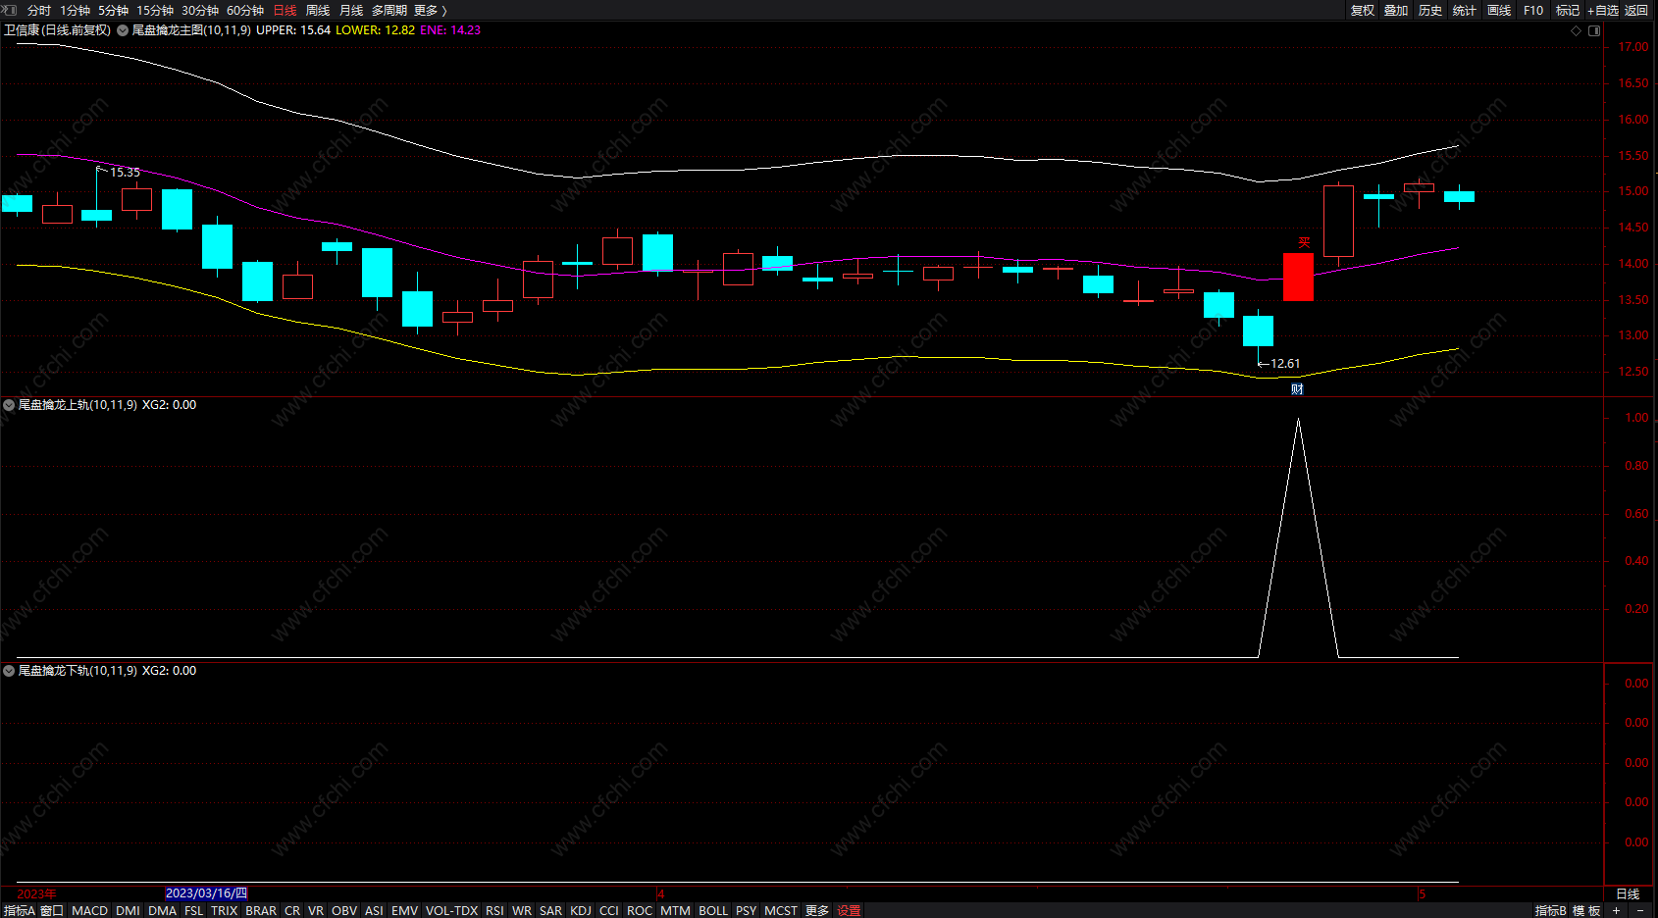Viewport: 1658px width, 918px height.
Task: Apply the MTM indicator
Action: (675, 911)
